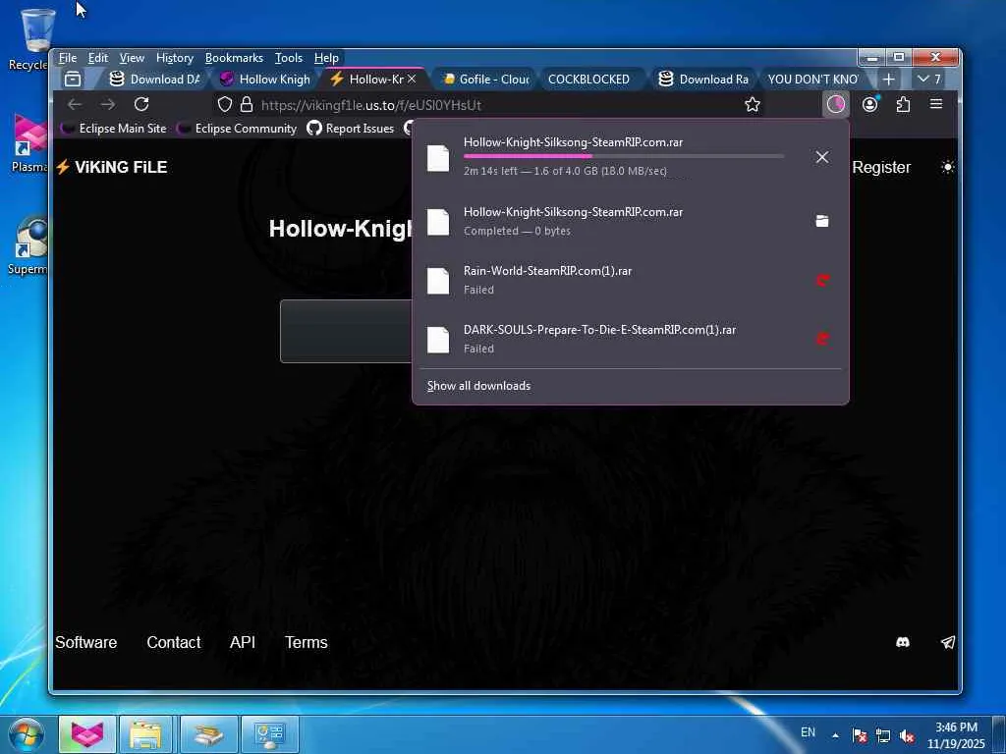
Task: Switch to the Download Ra tab
Action: [x=704, y=79]
